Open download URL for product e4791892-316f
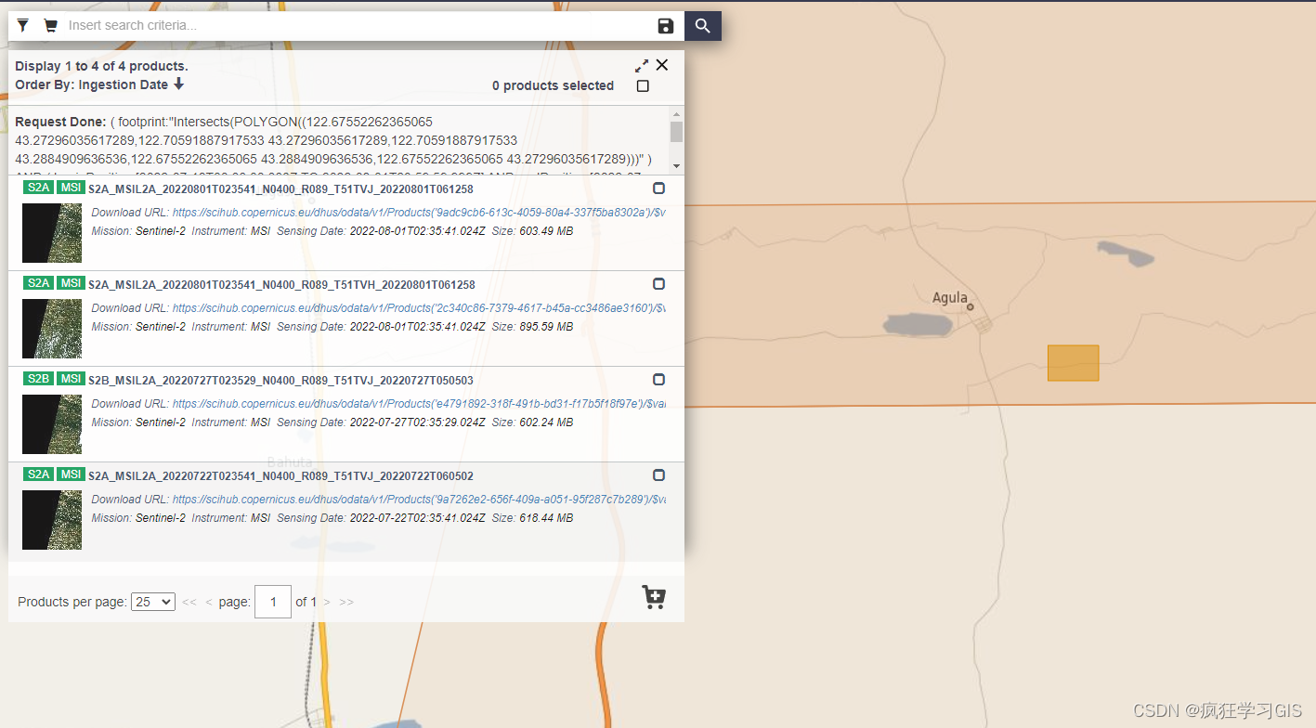 pyautogui.click(x=419, y=404)
